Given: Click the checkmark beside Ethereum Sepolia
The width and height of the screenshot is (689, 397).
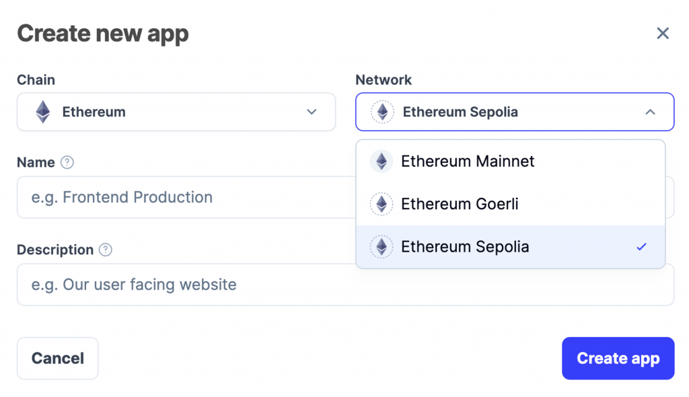Looking at the screenshot, I should point(641,247).
